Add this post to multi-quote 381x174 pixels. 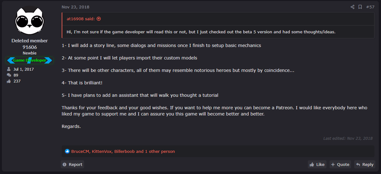340,164
